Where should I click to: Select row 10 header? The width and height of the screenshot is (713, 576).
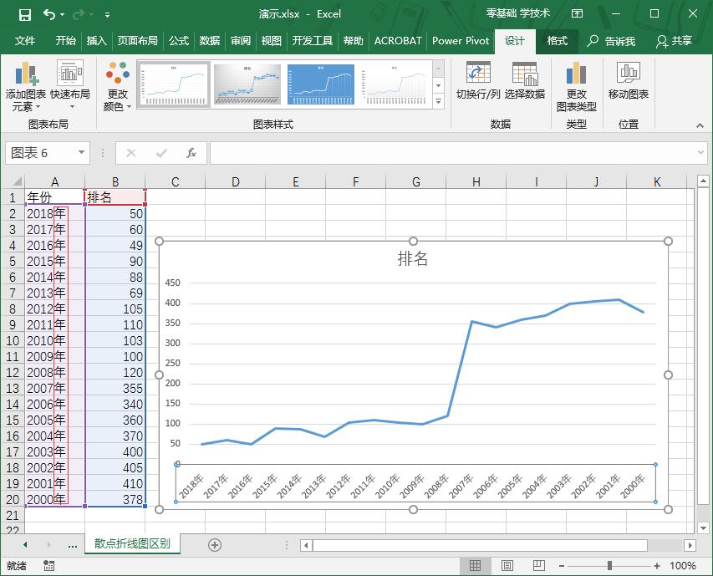click(x=13, y=341)
